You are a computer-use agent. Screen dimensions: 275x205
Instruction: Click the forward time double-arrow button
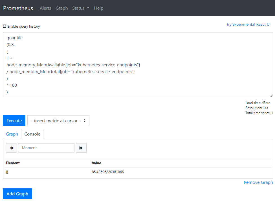pyautogui.click(x=81, y=148)
